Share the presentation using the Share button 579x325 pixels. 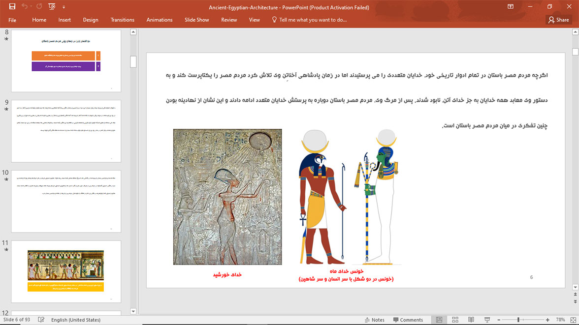click(x=559, y=20)
